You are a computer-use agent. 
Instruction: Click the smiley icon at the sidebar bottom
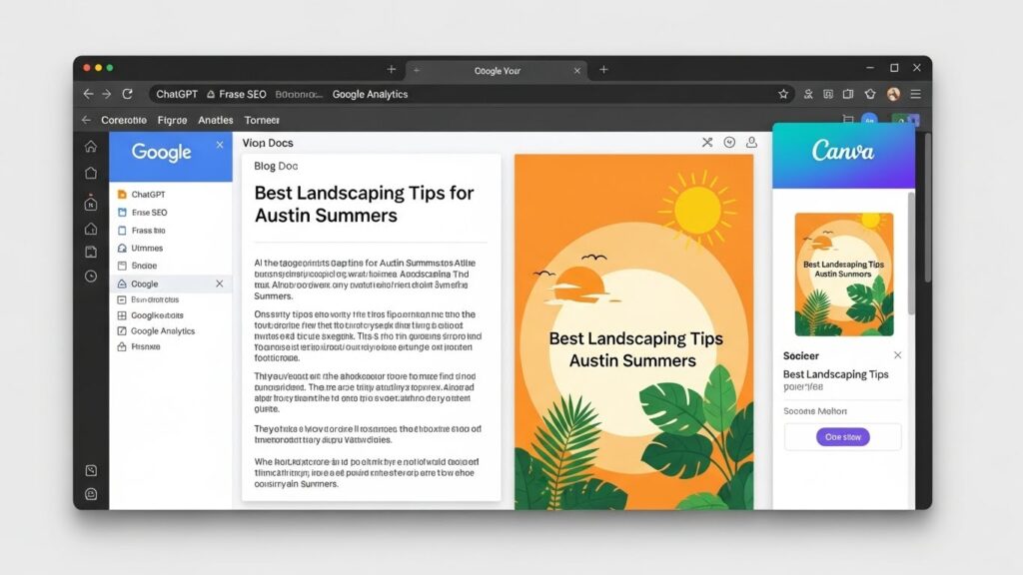[x=91, y=493]
